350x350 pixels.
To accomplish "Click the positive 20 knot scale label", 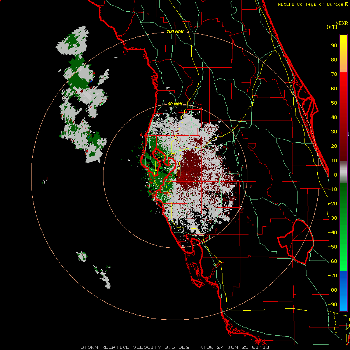I will 334,146.
